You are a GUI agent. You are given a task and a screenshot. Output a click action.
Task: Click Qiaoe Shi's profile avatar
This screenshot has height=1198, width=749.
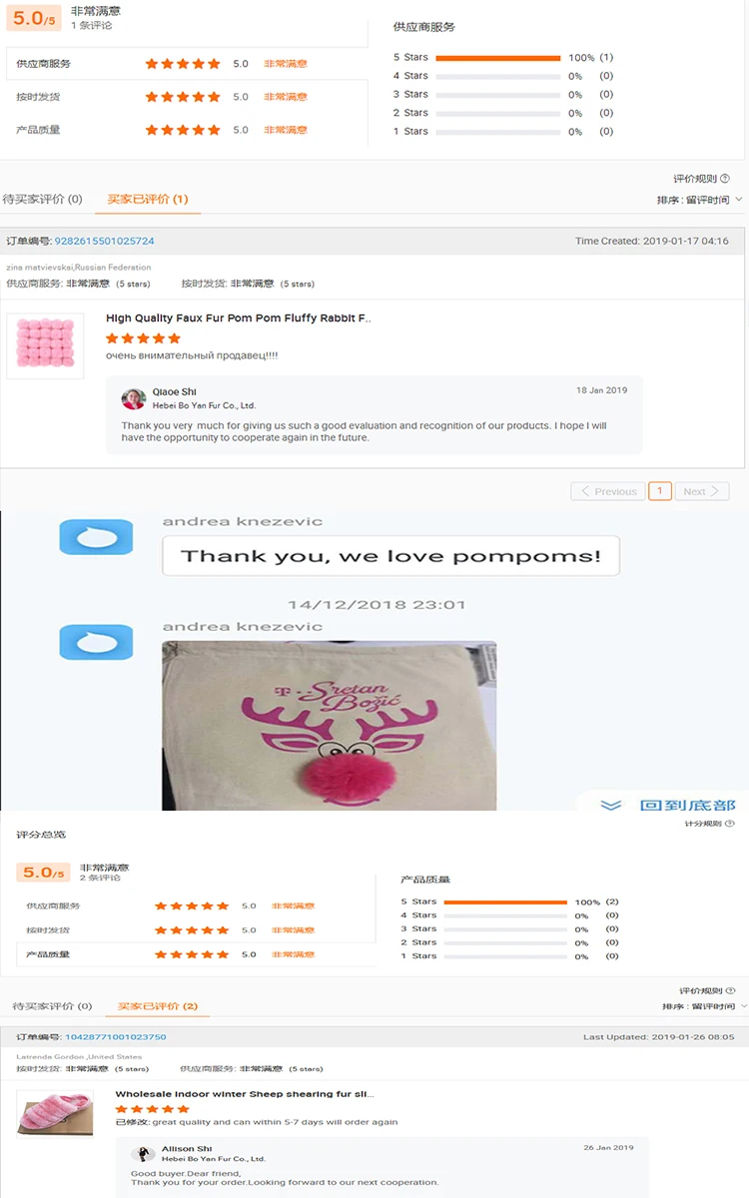point(134,398)
